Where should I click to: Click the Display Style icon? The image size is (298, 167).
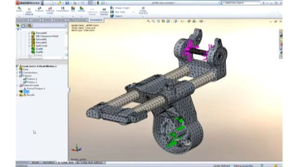coord(175,21)
